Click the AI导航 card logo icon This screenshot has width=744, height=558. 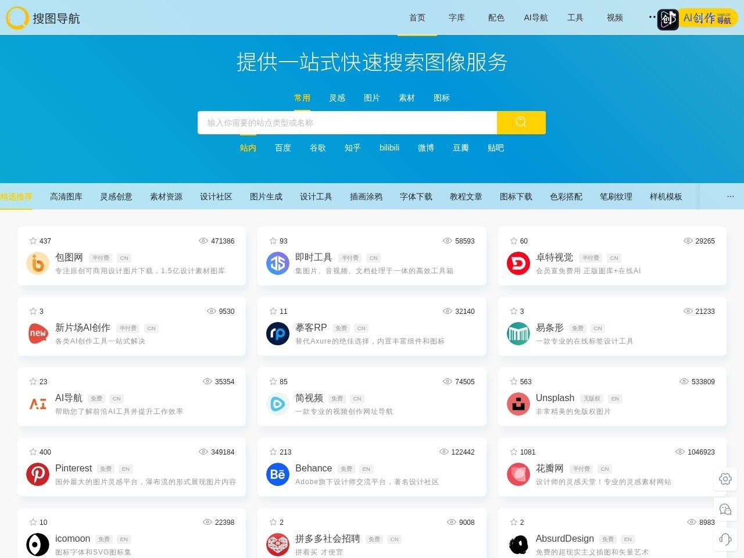click(x=38, y=404)
